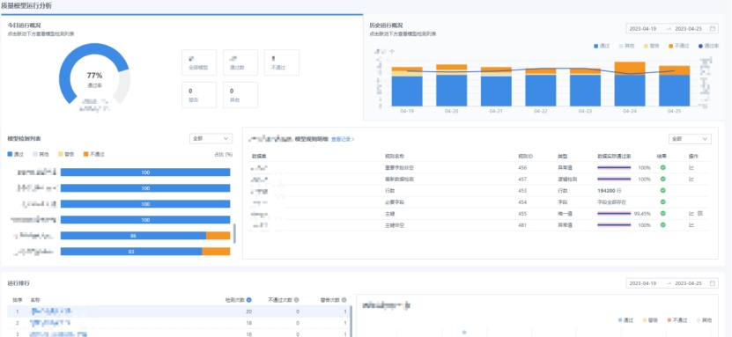Sort by 警告次数 column icon
The height and width of the screenshot is (337, 732).
344,300
